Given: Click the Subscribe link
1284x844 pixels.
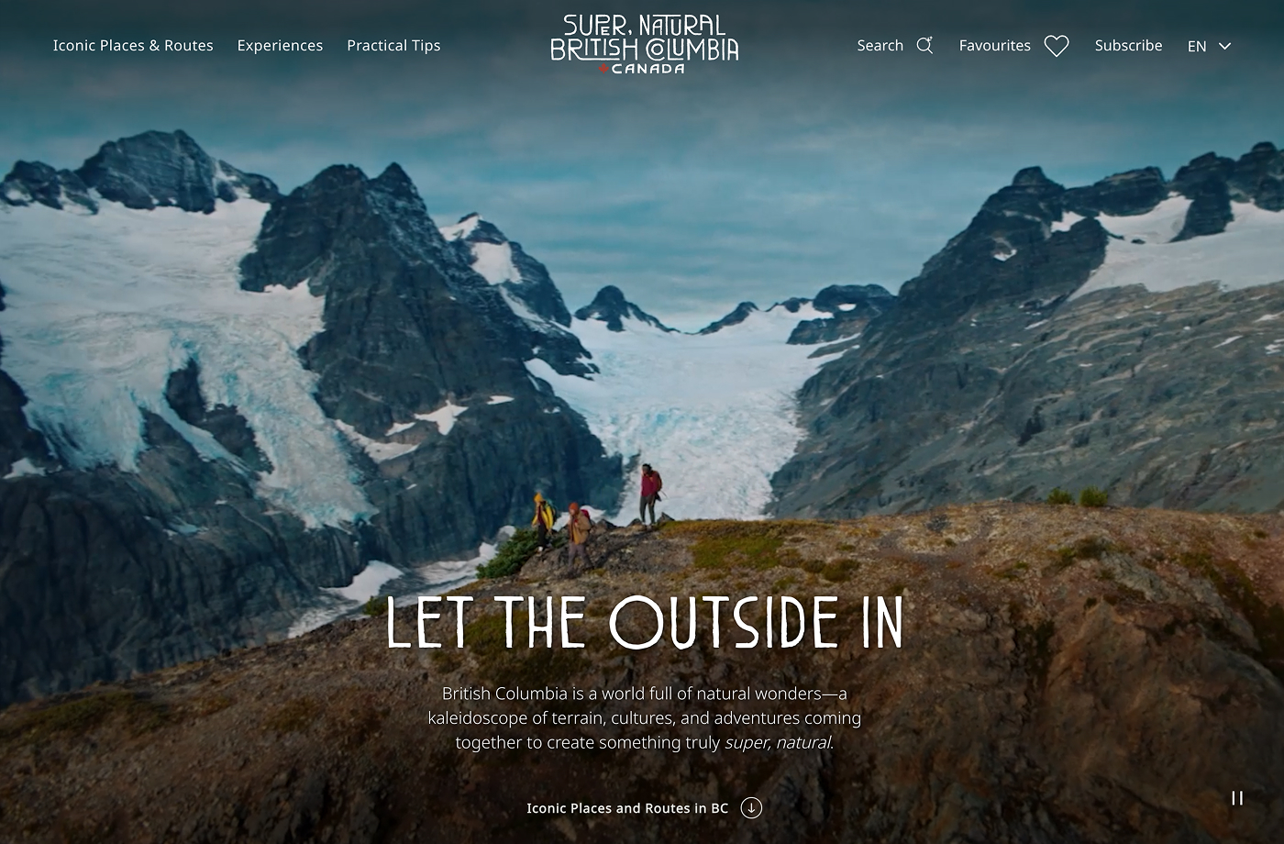Looking at the screenshot, I should 1128,45.
